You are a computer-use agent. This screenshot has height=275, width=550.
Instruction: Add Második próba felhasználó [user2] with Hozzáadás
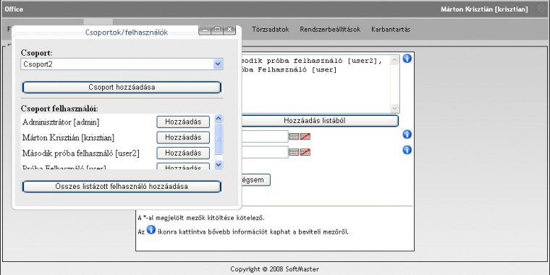[x=183, y=153]
